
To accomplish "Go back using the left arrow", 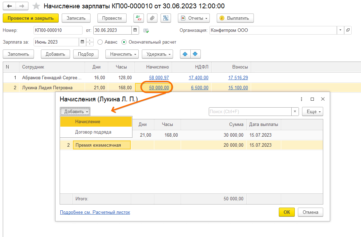I will 10,6.
